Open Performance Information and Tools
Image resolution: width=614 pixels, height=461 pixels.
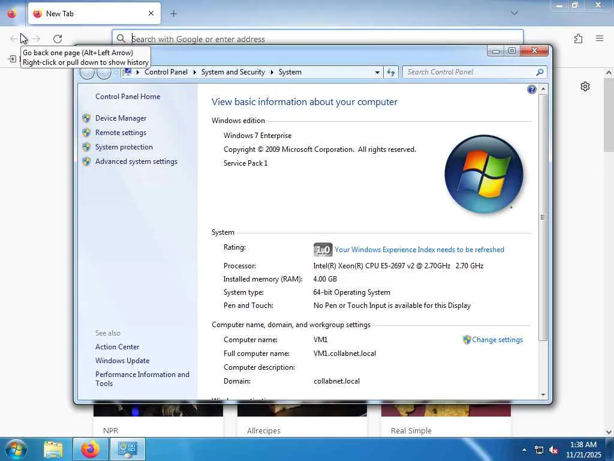[142, 379]
